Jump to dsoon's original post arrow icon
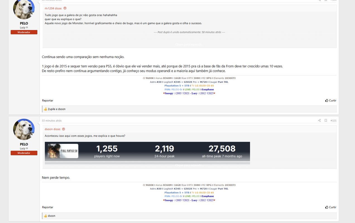This screenshot has height=223, width=355. (x=64, y=129)
